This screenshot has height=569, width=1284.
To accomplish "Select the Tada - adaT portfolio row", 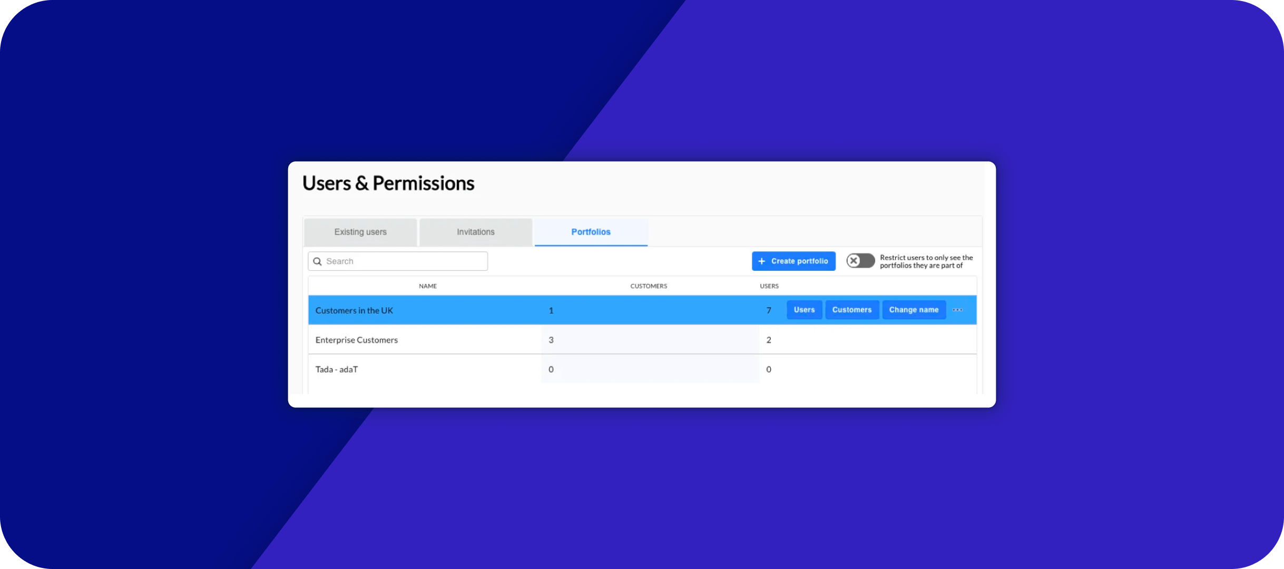I will (x=337, y=369).
